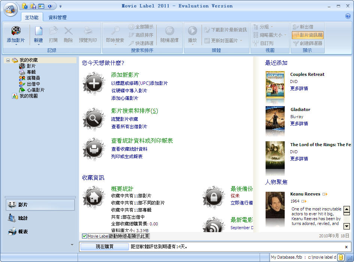Open the 從硬碟中導入影片 link
Screen dimensions: 354x262
(x=129, y=91)
